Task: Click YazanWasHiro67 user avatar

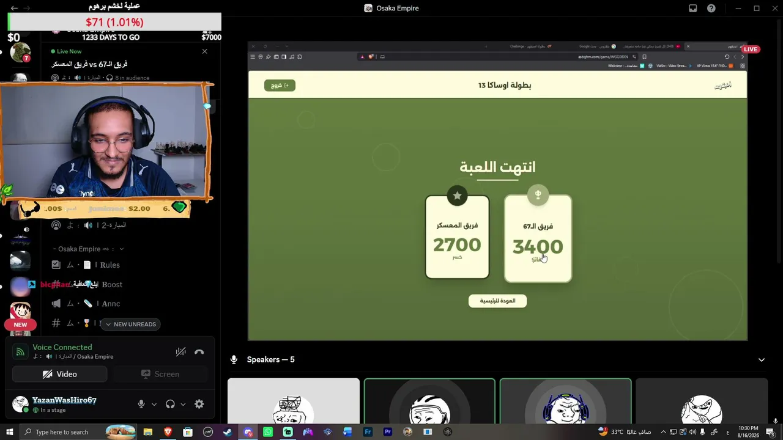Action: tap(20, 404)
